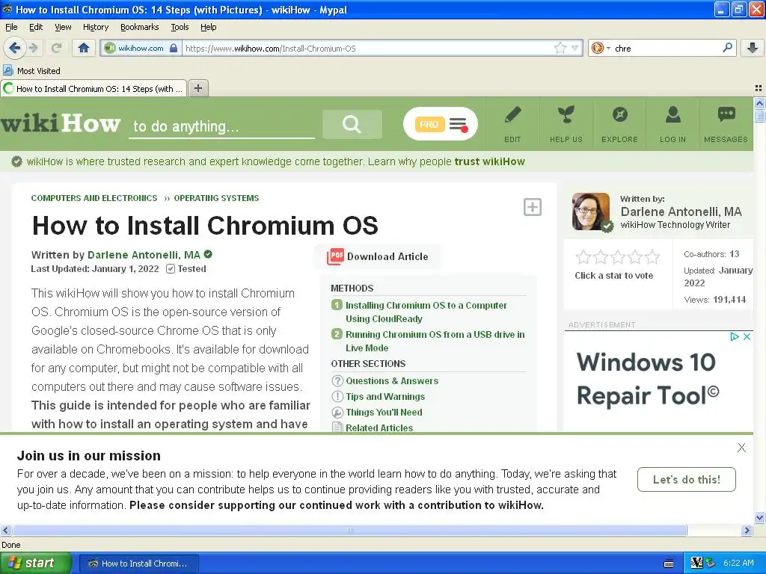Open the Bookmarks menu
Image resolution: width=766 pixels, height=574 pixels.
(140, 27)
